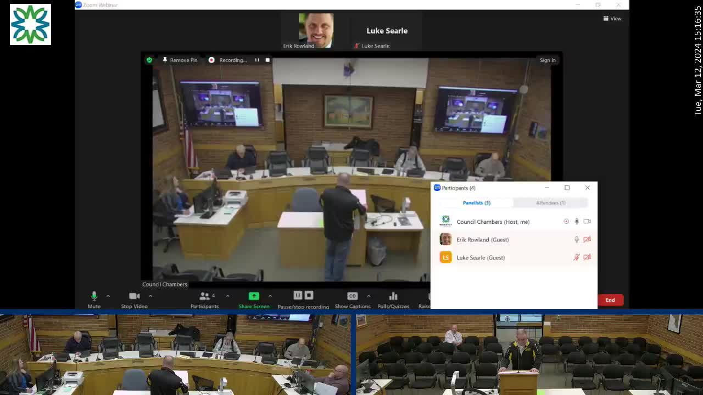The width and height of the screenshot is (703, 395).
Task: Select Luke Searle's participant tile
Action: tap(387, 31)
